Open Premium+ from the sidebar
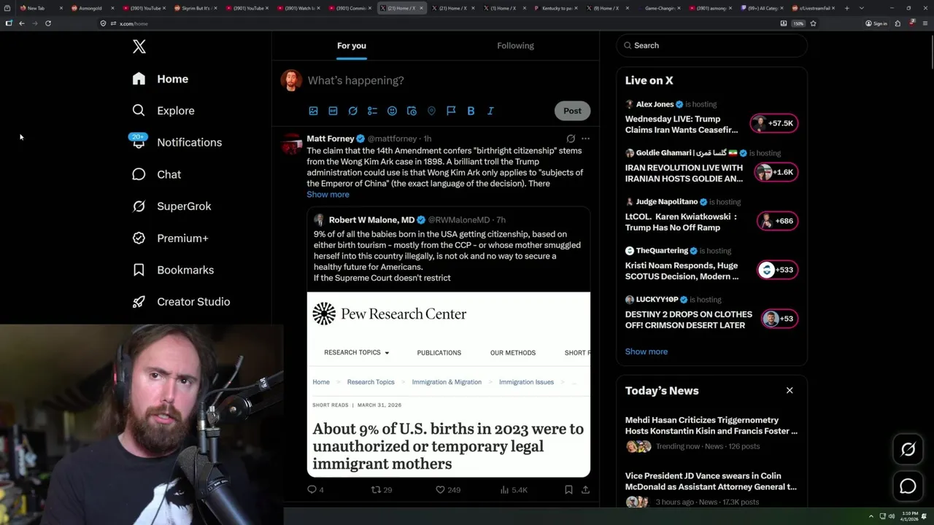This screenshot has width=934, height=525. click(170, 238)
